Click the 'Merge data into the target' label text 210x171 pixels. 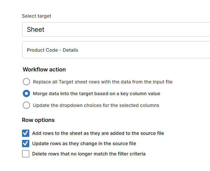point(96,94)
